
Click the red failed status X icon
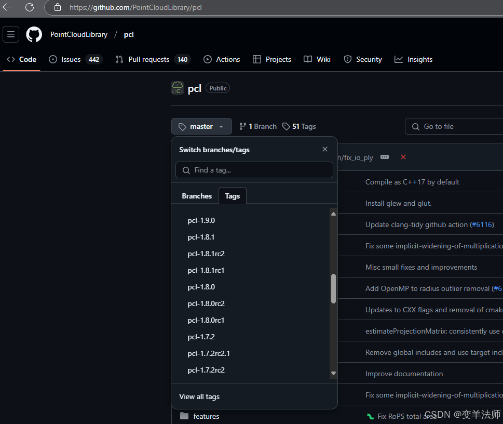pos(403,157)
